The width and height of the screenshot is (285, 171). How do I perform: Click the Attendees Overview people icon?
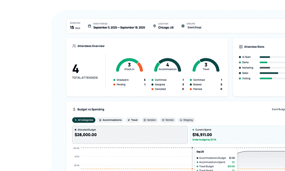tap(74, 46)
